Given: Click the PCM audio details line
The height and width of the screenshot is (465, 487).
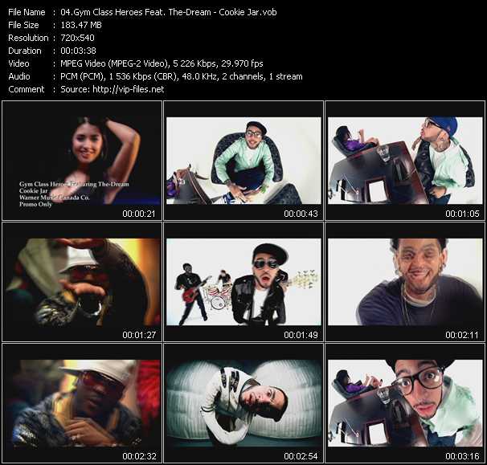Looking at the screenshot, I should coord(182,76).
